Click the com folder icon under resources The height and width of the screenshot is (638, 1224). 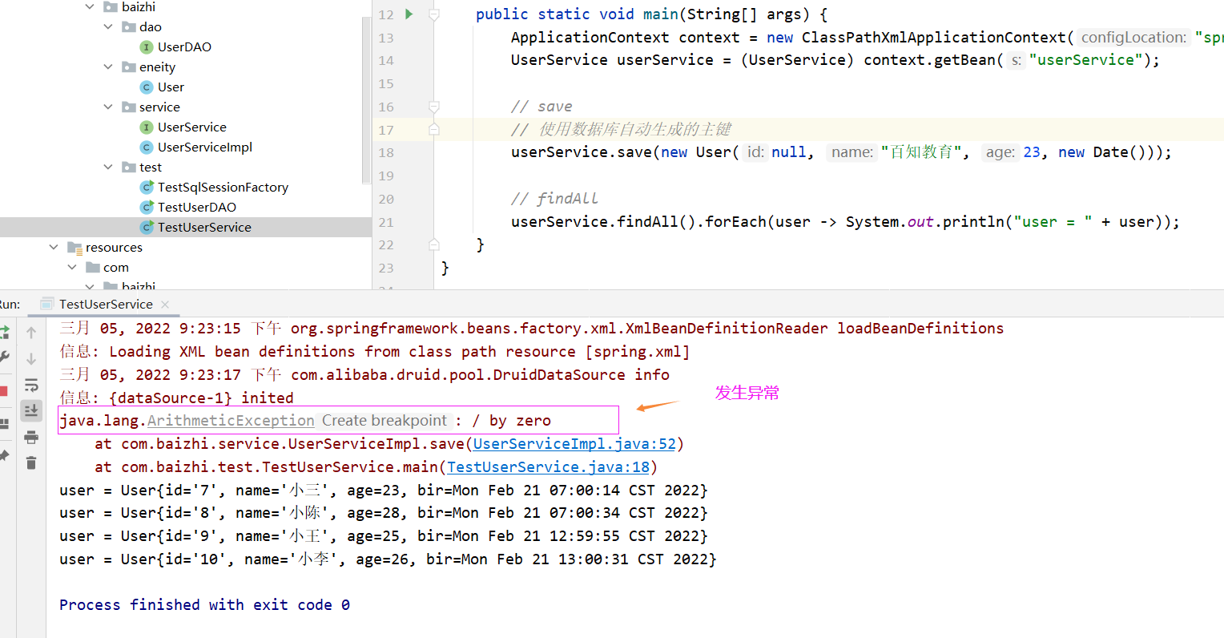93,268
